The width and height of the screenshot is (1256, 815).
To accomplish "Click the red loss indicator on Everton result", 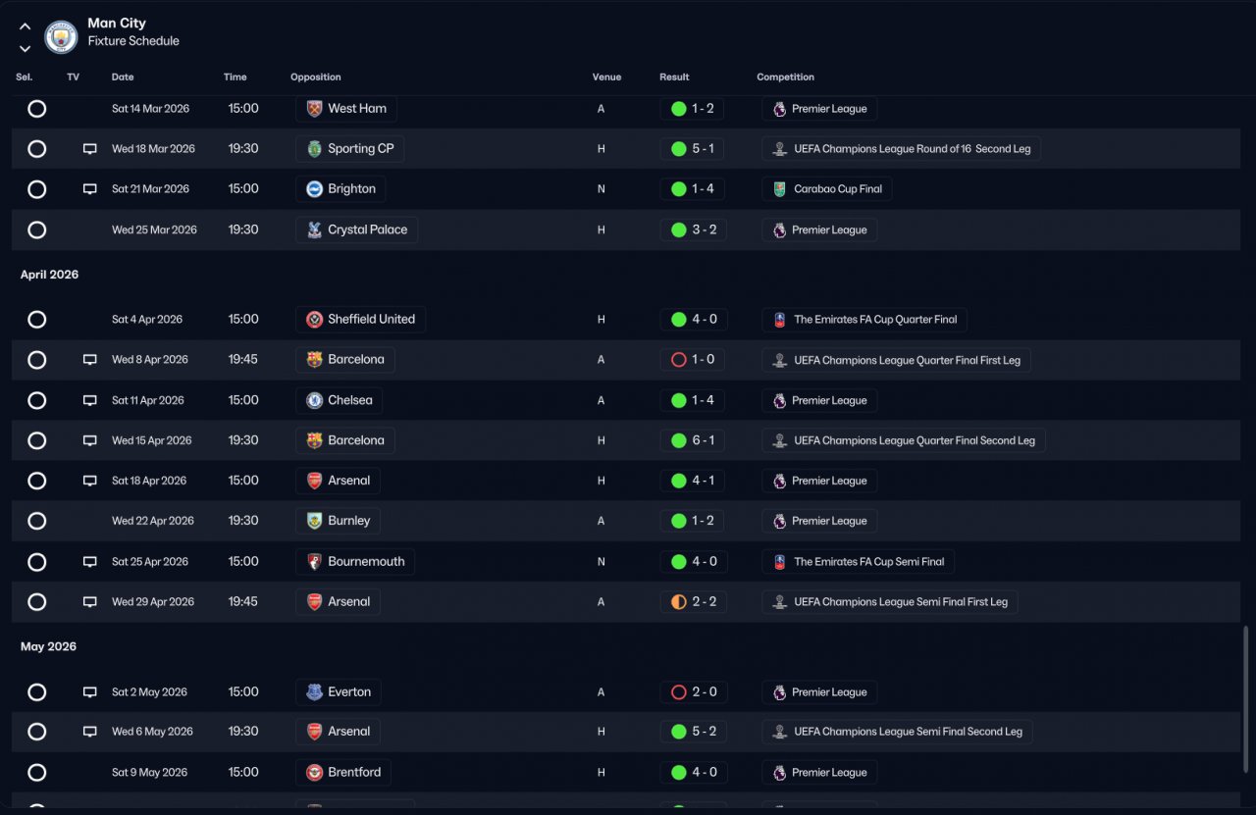I will (678, 692).
